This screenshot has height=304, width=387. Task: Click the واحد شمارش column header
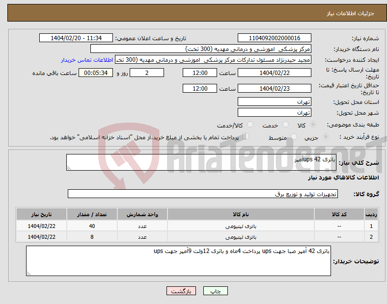point(142,214)
